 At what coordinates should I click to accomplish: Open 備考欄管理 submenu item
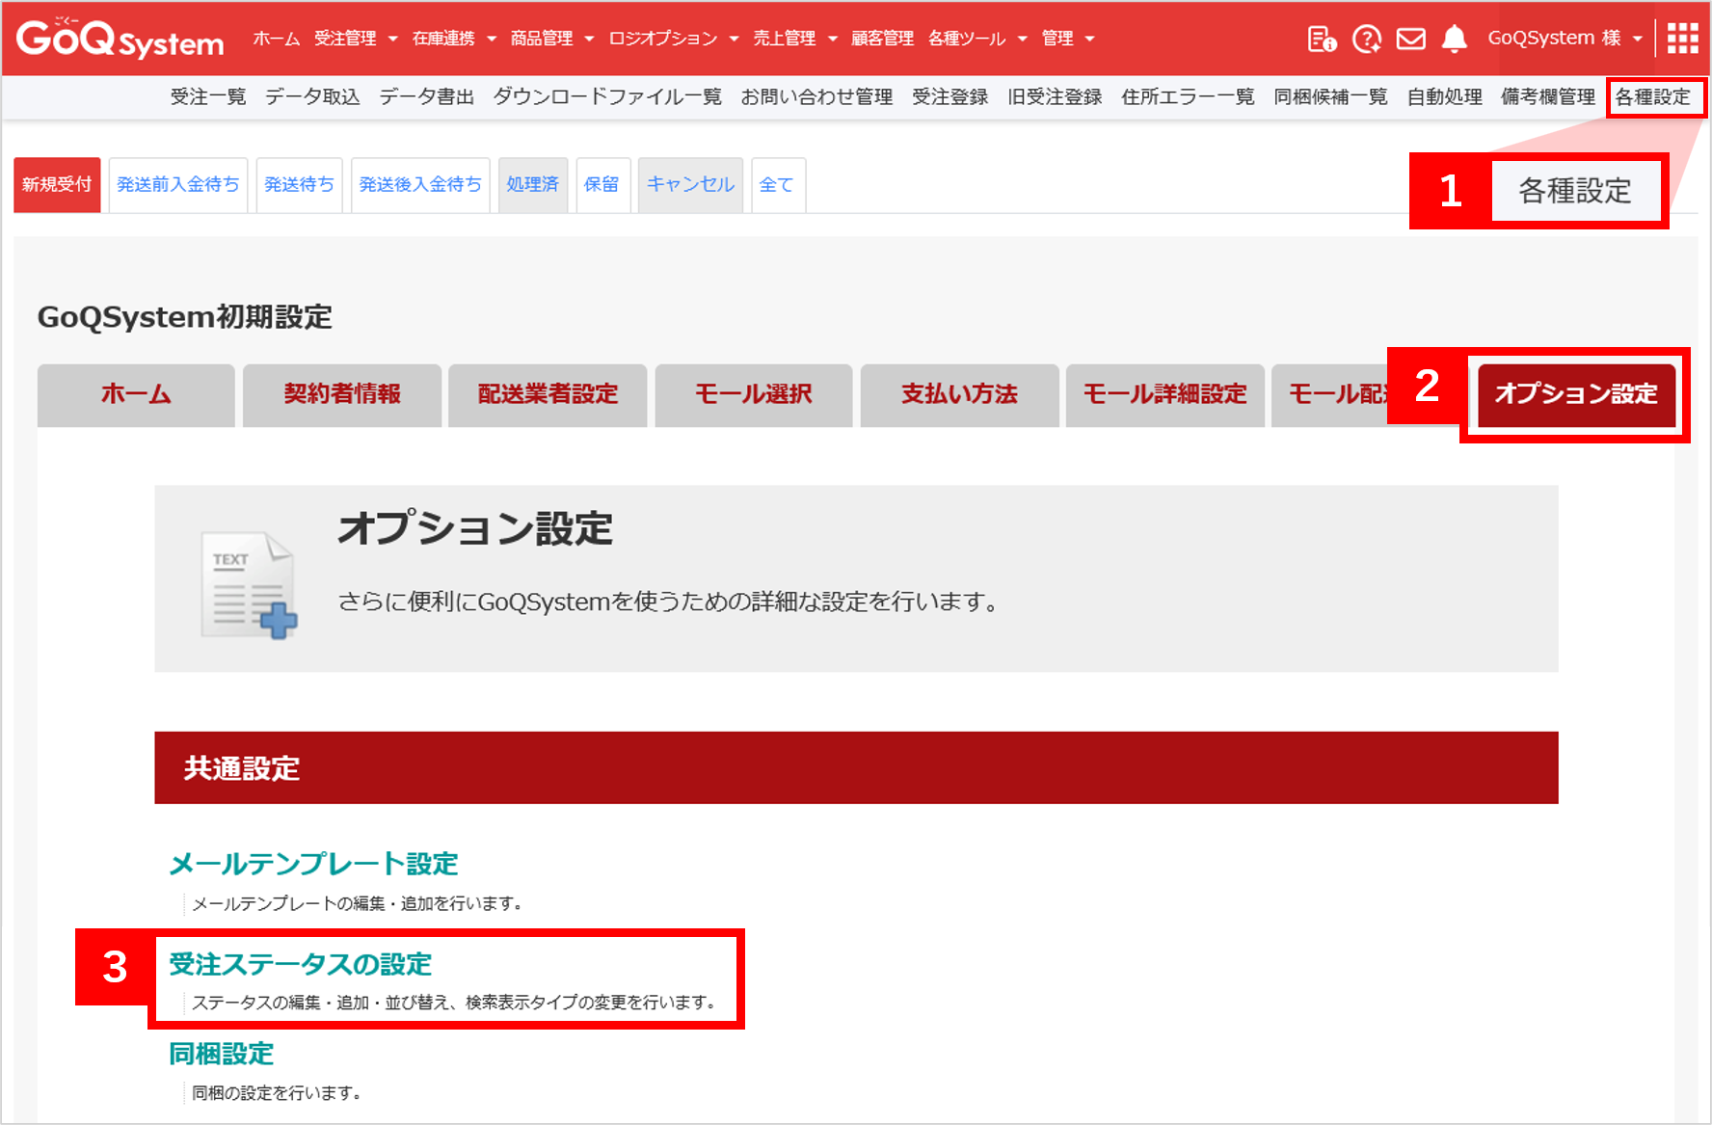pyautogui.click(x=1548, y=97)
